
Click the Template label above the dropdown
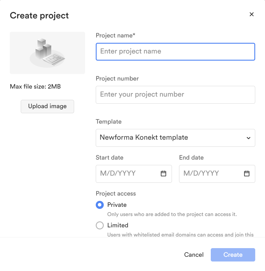coord(108,122)
